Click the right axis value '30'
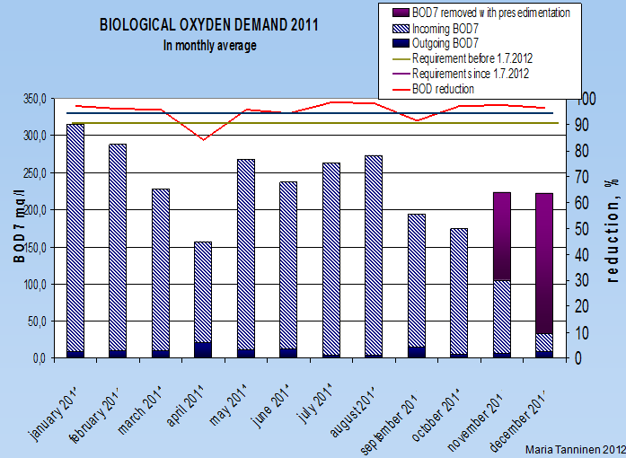The image size is (626, 458). coord(581,280)
